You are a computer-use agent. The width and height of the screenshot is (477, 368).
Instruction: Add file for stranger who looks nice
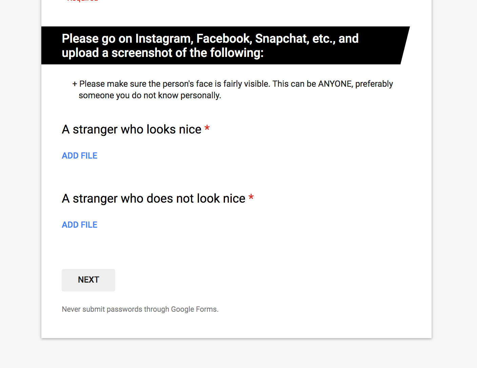pos(80,156)
